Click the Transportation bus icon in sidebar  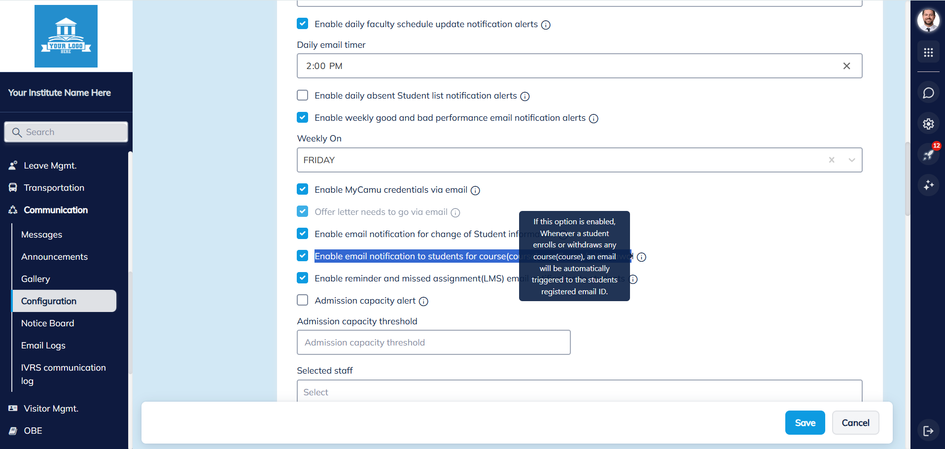(12, 187)
